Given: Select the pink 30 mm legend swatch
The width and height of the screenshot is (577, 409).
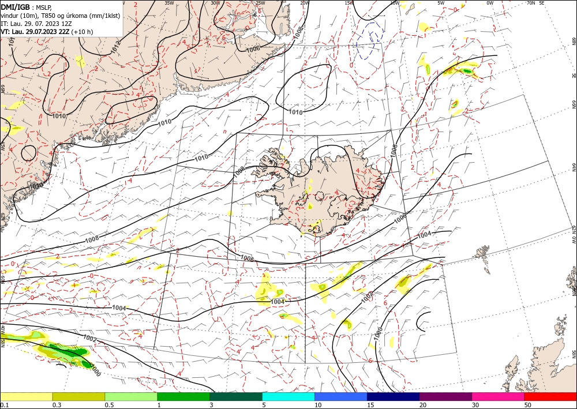Looking at the screenshot, I should (x=499, y=396).
